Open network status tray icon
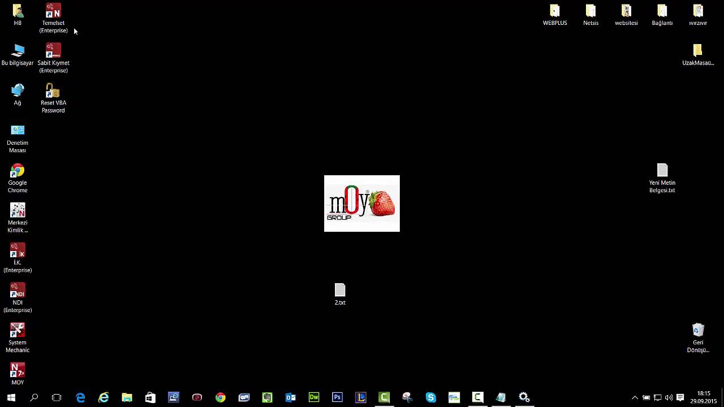This screenshot has width=724, height=407. pyautogui.click(x=657, y=397)
